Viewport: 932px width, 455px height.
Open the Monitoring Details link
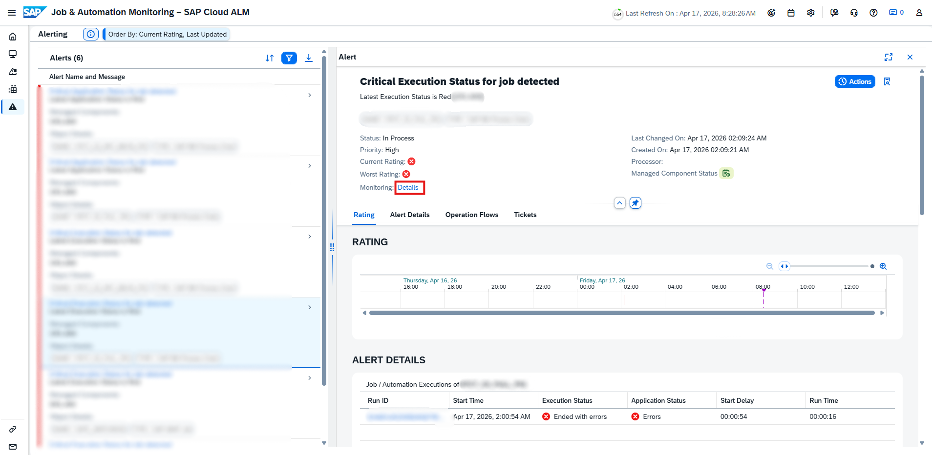tap(408, 187)
